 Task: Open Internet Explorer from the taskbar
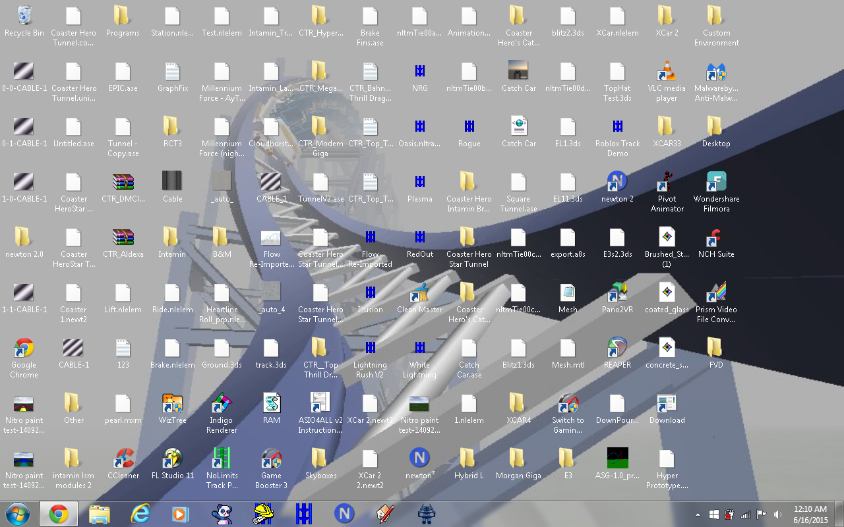click(140, 514)
